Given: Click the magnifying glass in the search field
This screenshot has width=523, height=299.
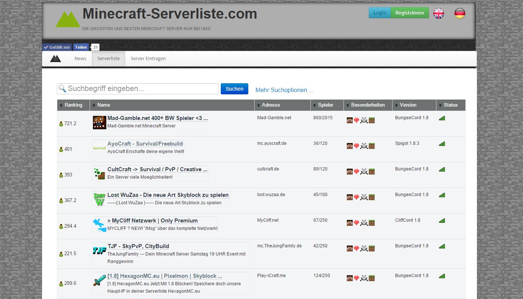Looking at the screenshot, I should 62,88.
